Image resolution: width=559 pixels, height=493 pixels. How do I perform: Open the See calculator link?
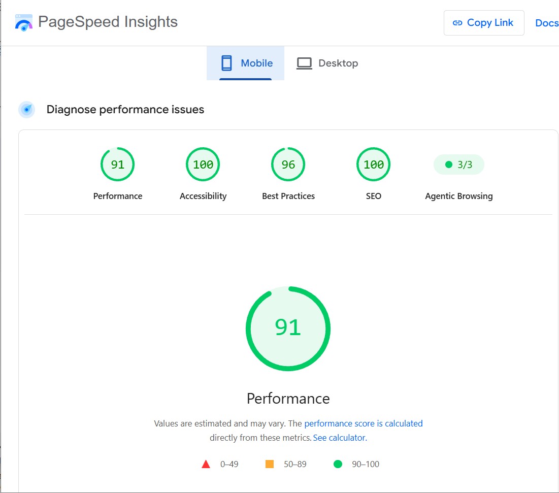tap(340, 438)
